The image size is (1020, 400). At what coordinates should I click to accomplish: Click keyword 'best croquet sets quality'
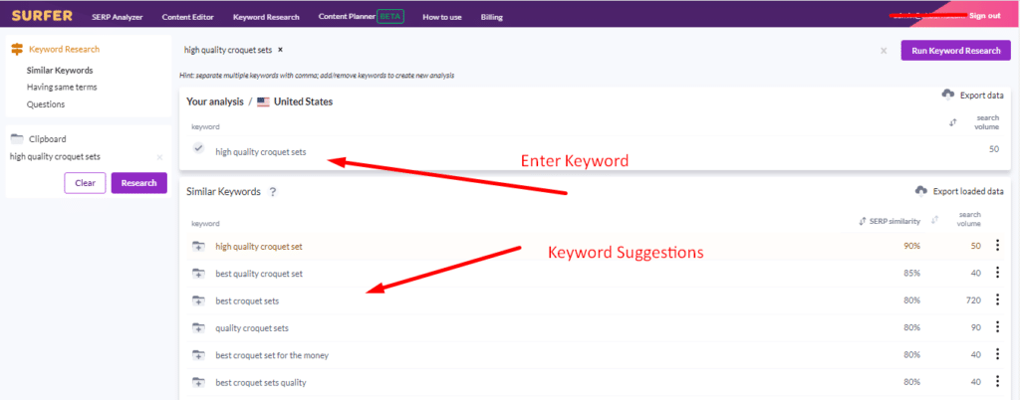[x=261, y=383]
